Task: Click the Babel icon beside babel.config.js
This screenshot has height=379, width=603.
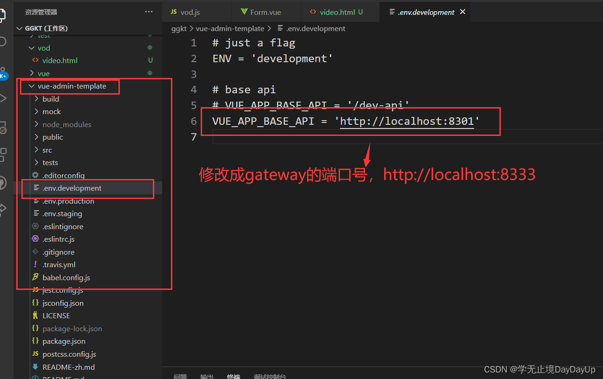Action: (x=35, y=277)
